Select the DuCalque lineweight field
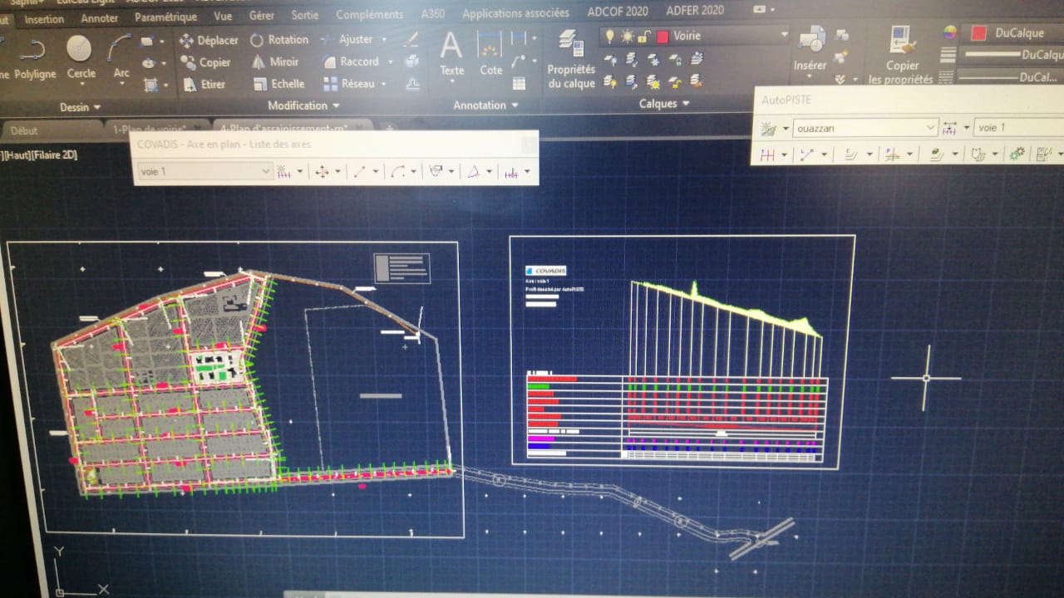 (1012, 55)
